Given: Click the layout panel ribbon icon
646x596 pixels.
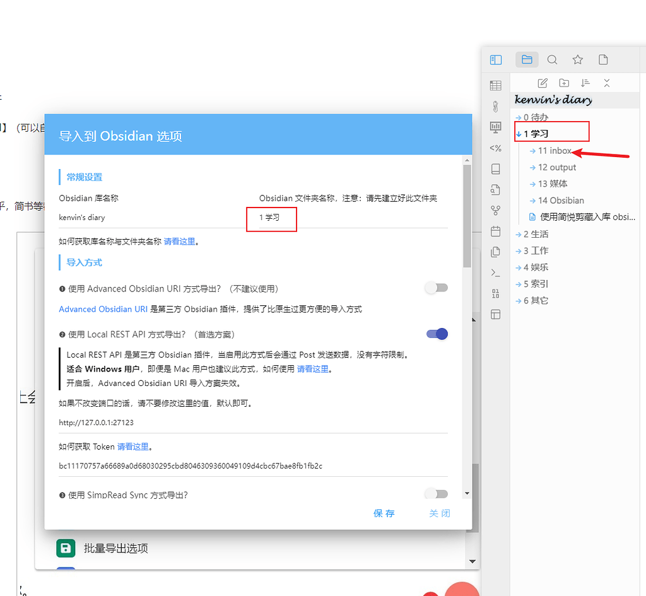Looking at the screenshot, I should (x=496, y=315).
